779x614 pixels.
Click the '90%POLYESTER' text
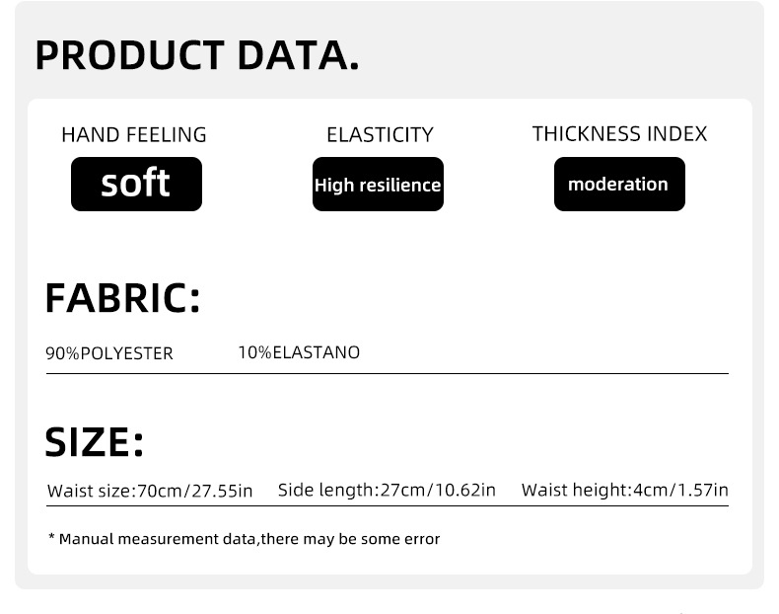(109, 353)
